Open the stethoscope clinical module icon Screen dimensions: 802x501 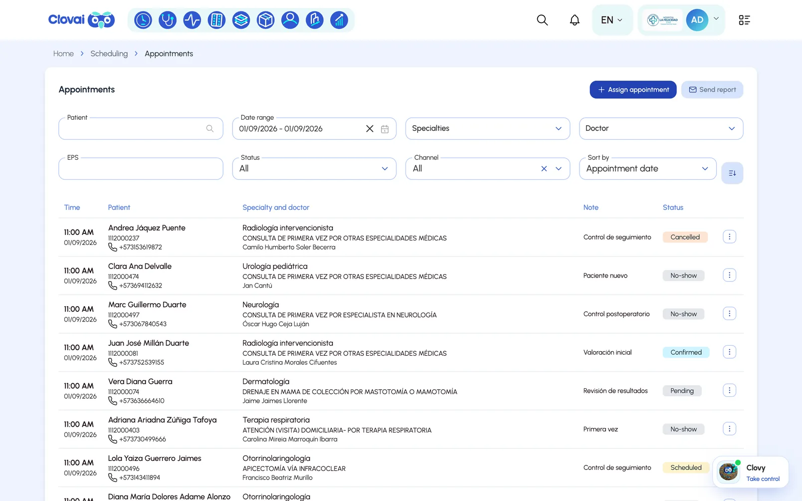pyautogui.click(x=167, y=20)
